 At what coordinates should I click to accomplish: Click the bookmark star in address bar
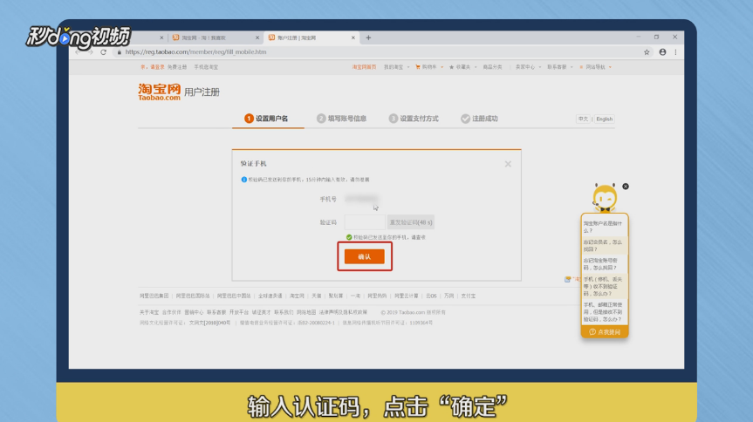point(647,51)
